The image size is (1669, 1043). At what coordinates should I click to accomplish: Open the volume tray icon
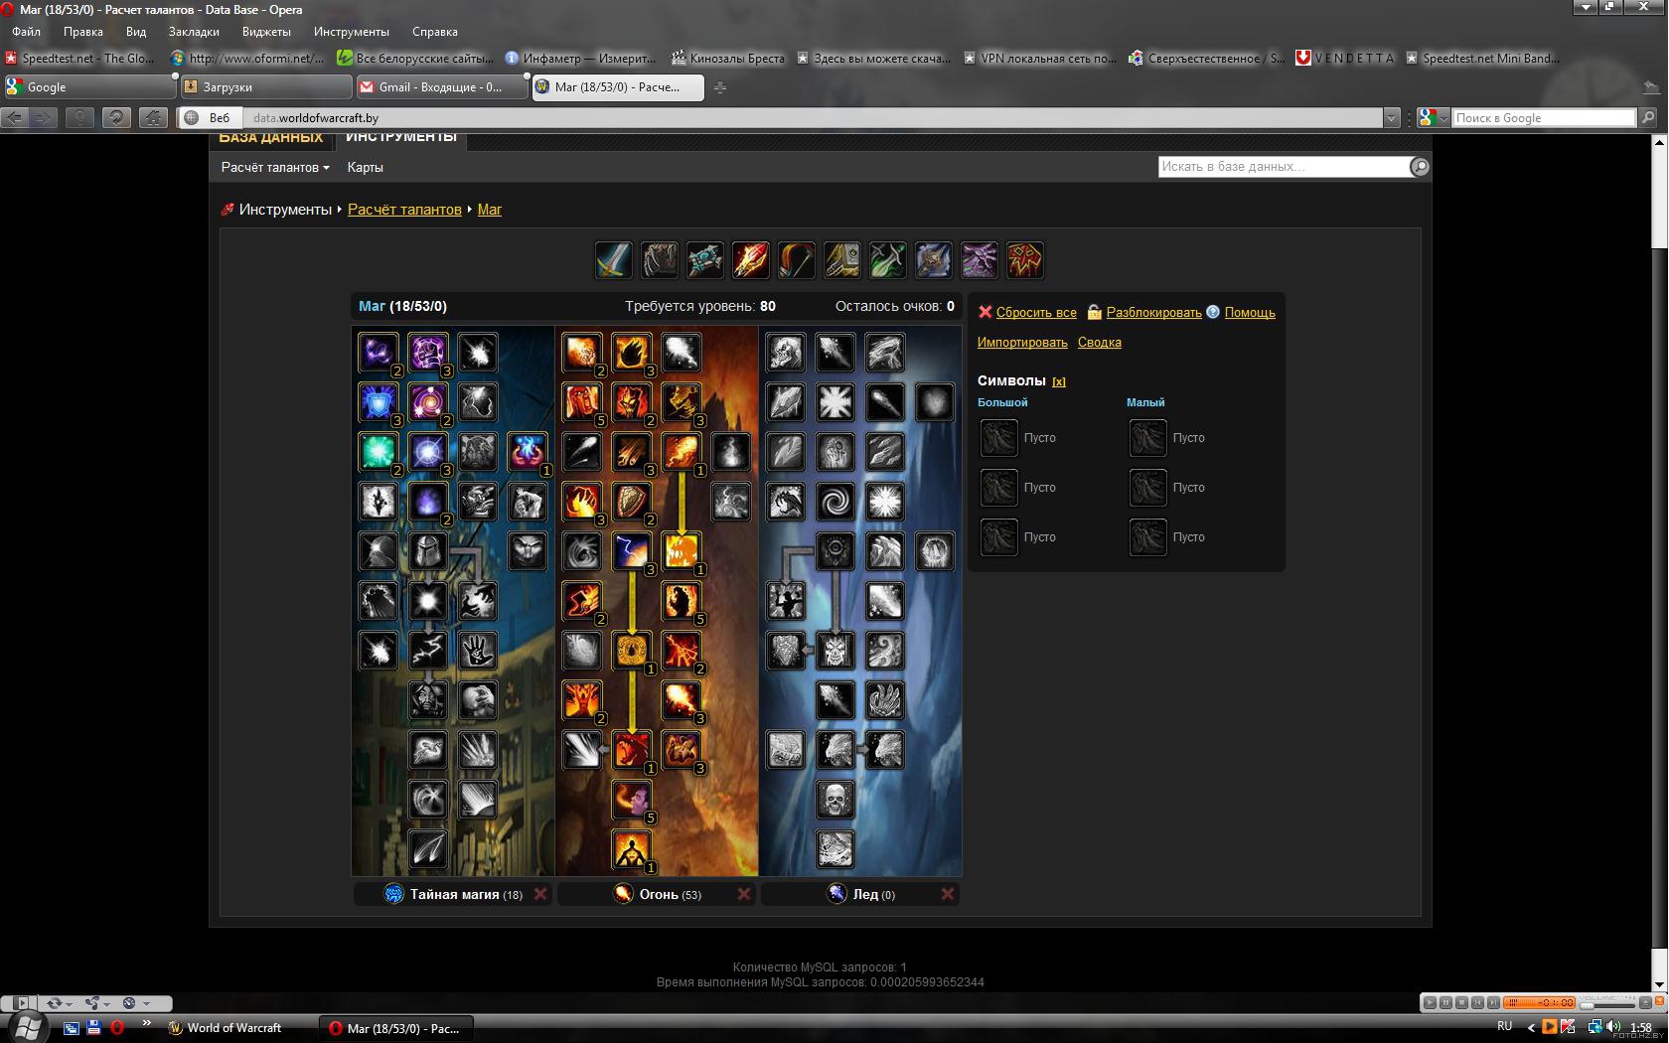(x=1613, y=1027)
